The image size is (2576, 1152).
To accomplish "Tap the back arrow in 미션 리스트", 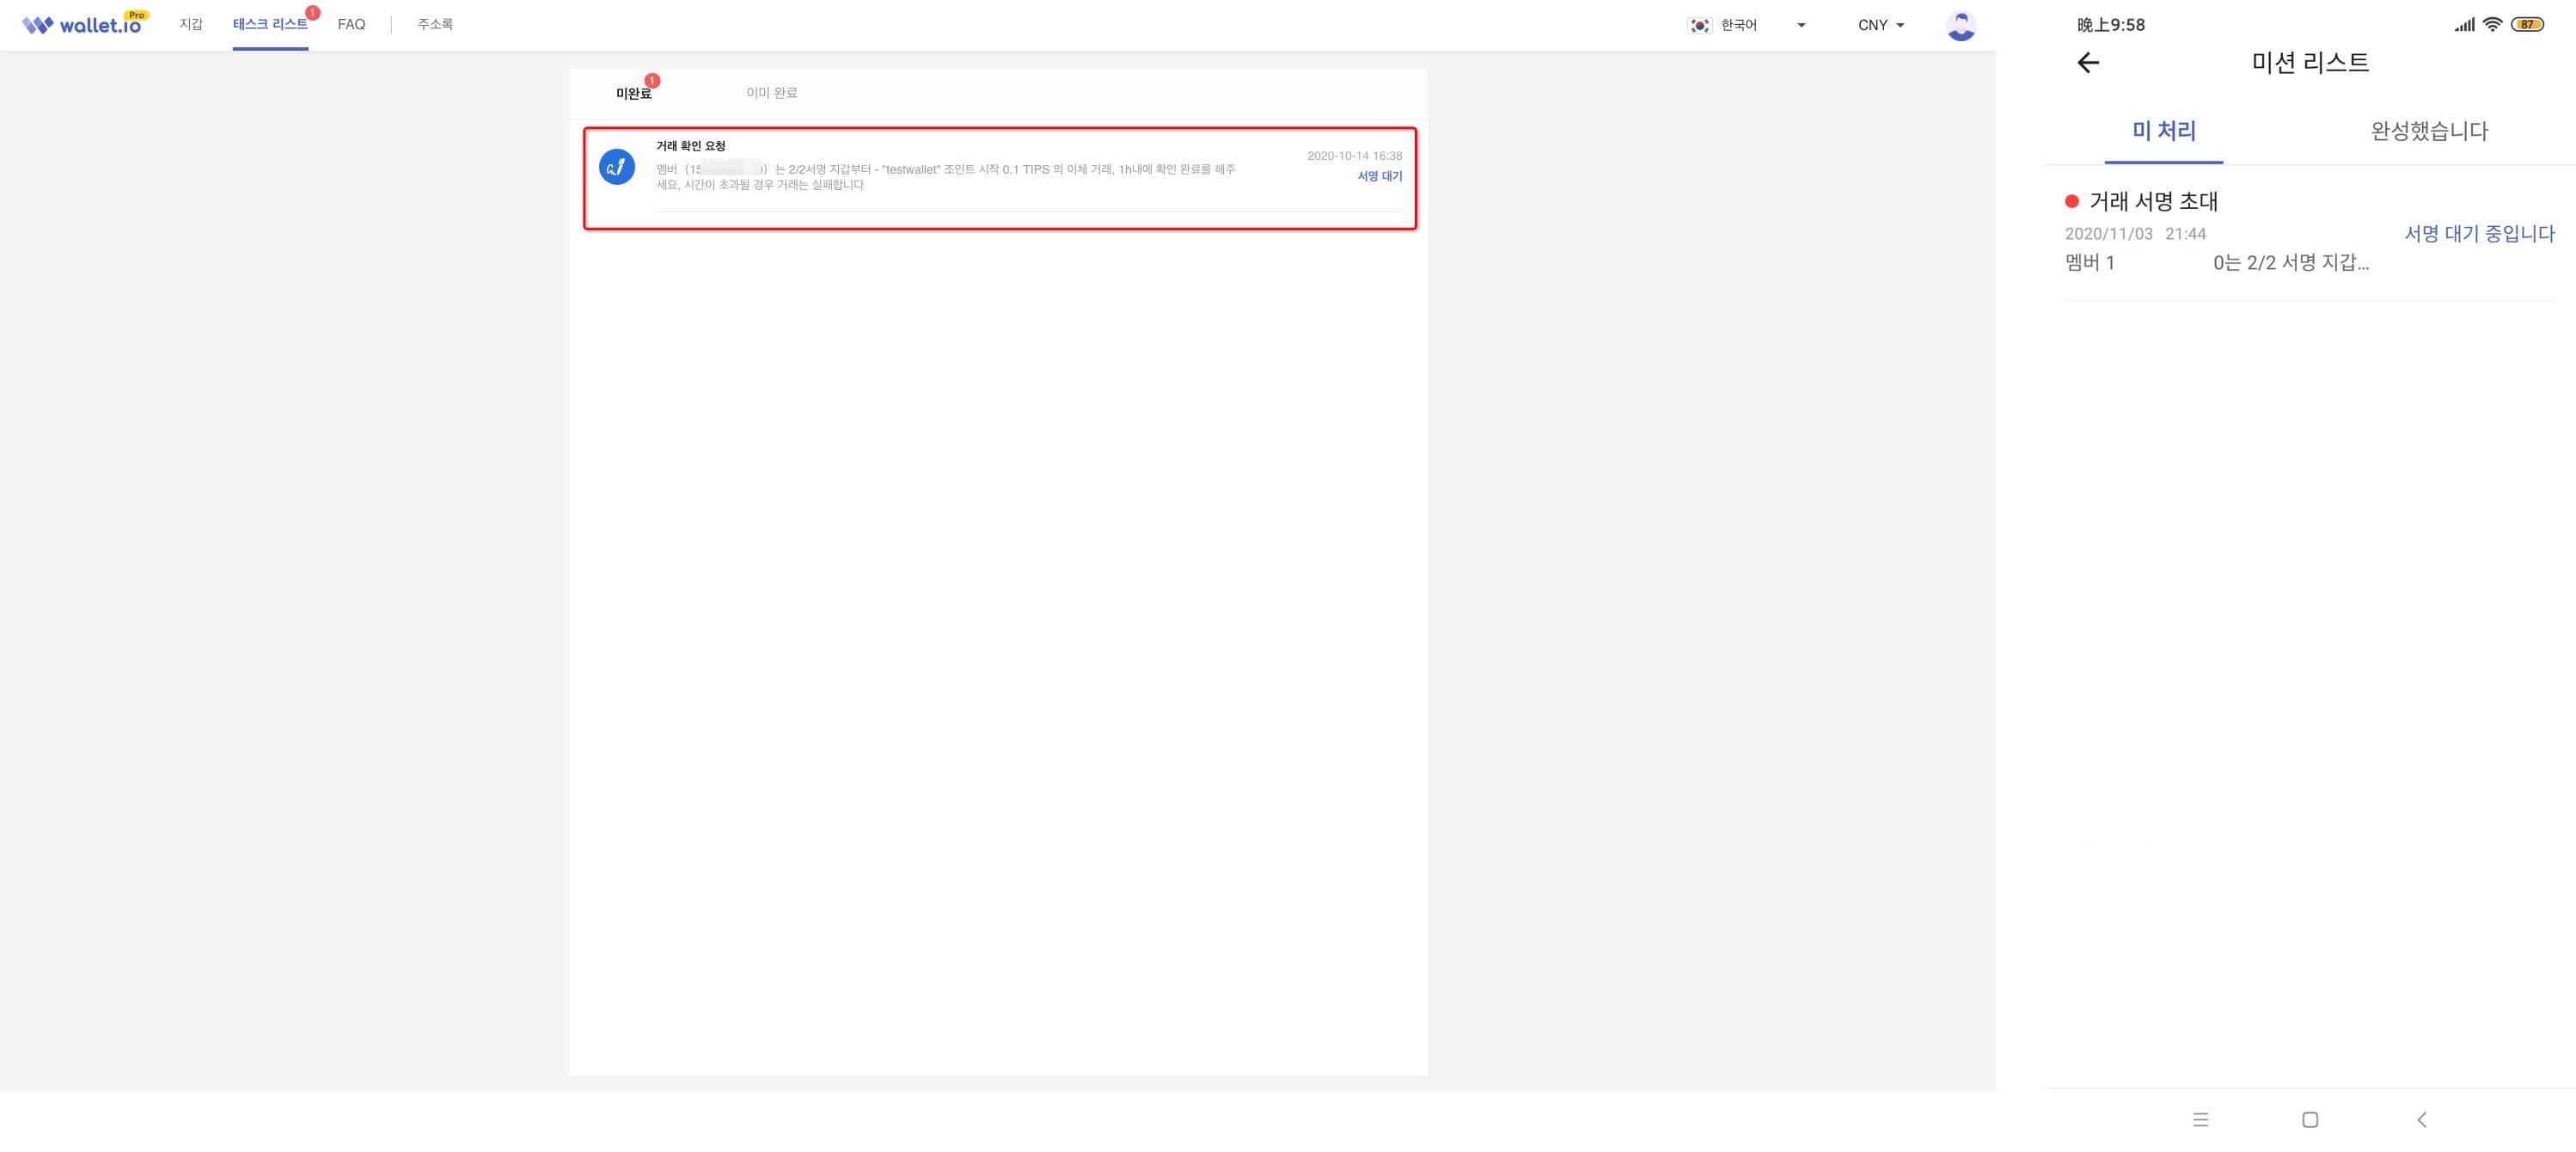I will coord(2087,63).
